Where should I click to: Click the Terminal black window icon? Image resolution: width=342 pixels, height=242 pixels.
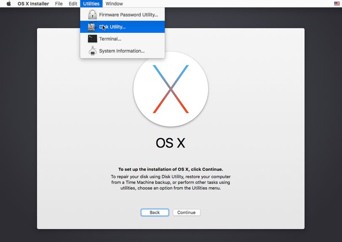93,39
